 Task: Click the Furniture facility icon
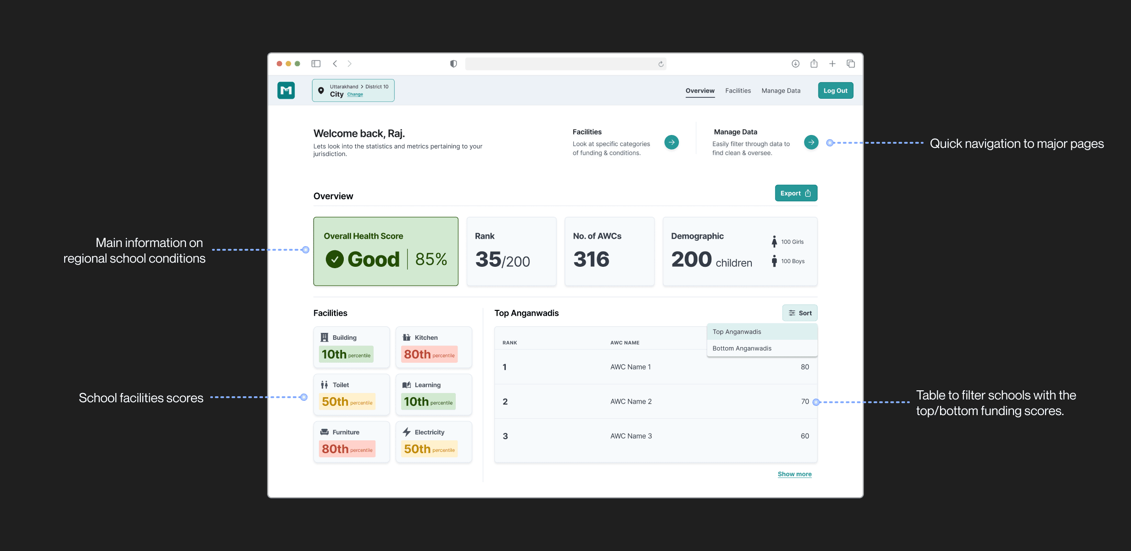click(324, 432)
